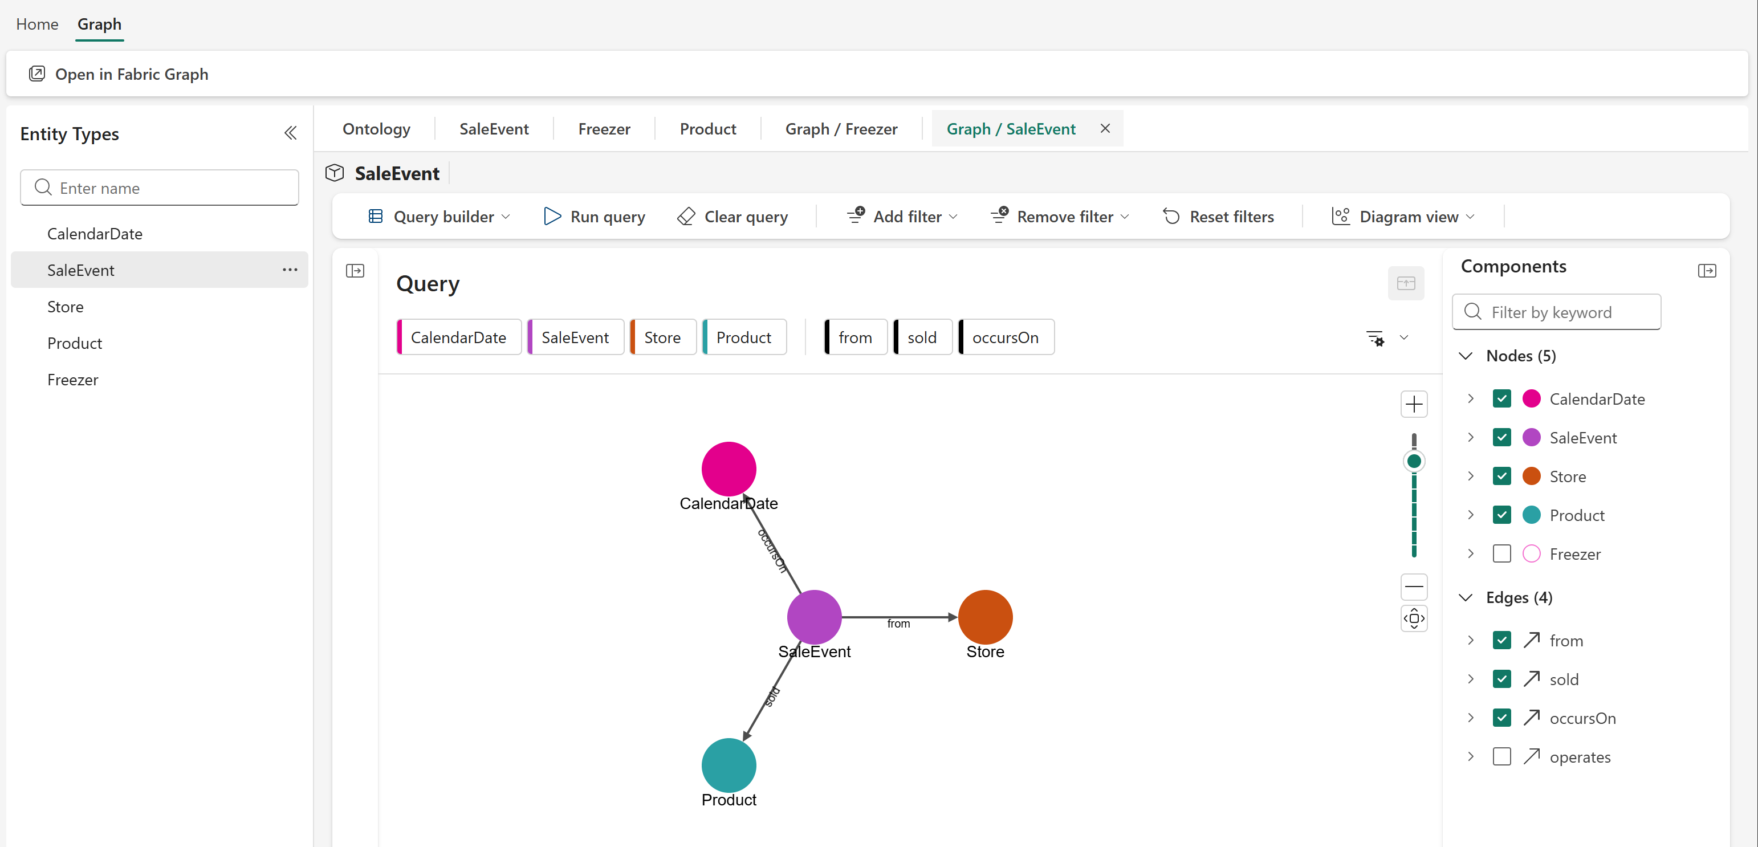Screen dimensions: 1758x847
Task: Click the zoom out minus button
Action: [x=1413, y=587]
